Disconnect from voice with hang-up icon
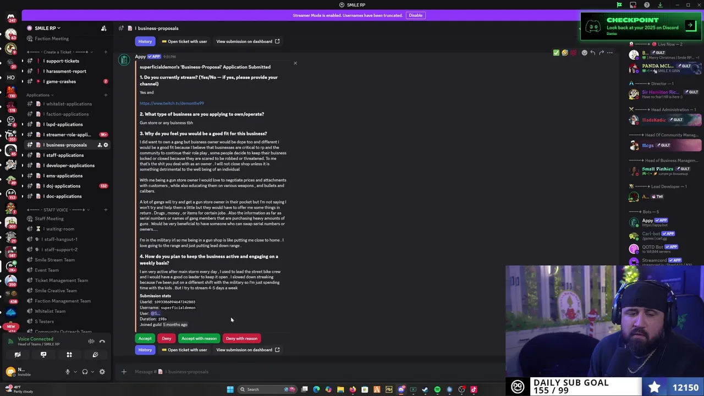This screenshot has width=704, height=396. point(102,342)
